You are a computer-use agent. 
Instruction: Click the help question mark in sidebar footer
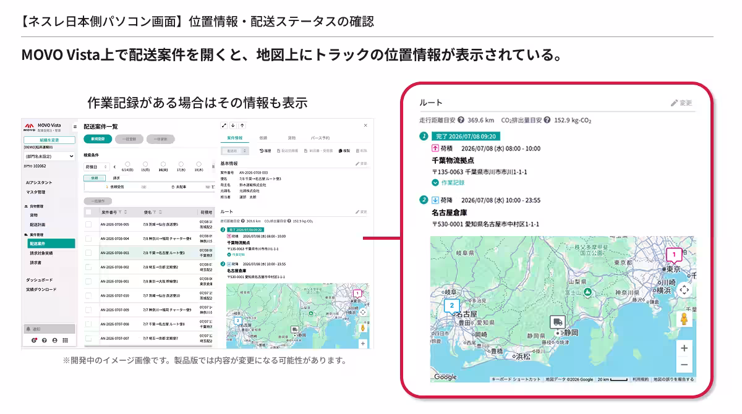point(45,340)
